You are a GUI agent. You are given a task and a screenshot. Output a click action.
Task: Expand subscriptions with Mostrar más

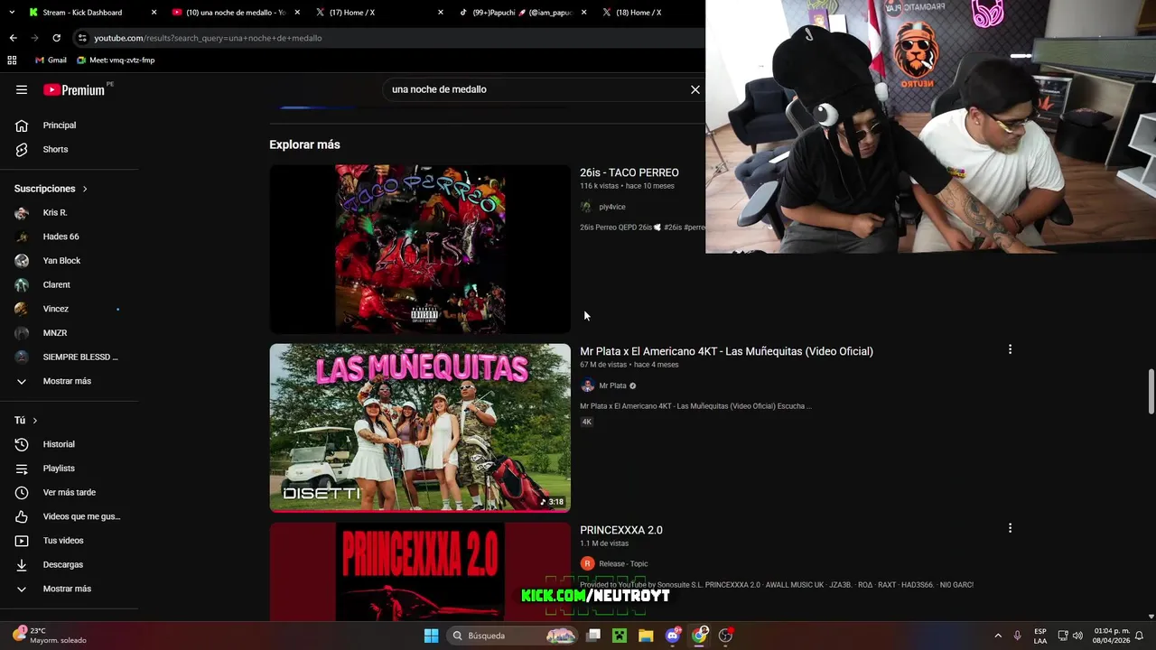67,381
